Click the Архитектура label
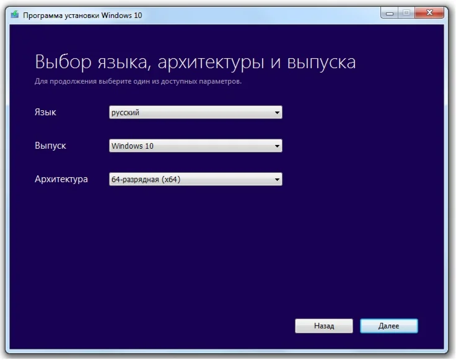Screen dimensions: 456x360 (x=61, y=179)
